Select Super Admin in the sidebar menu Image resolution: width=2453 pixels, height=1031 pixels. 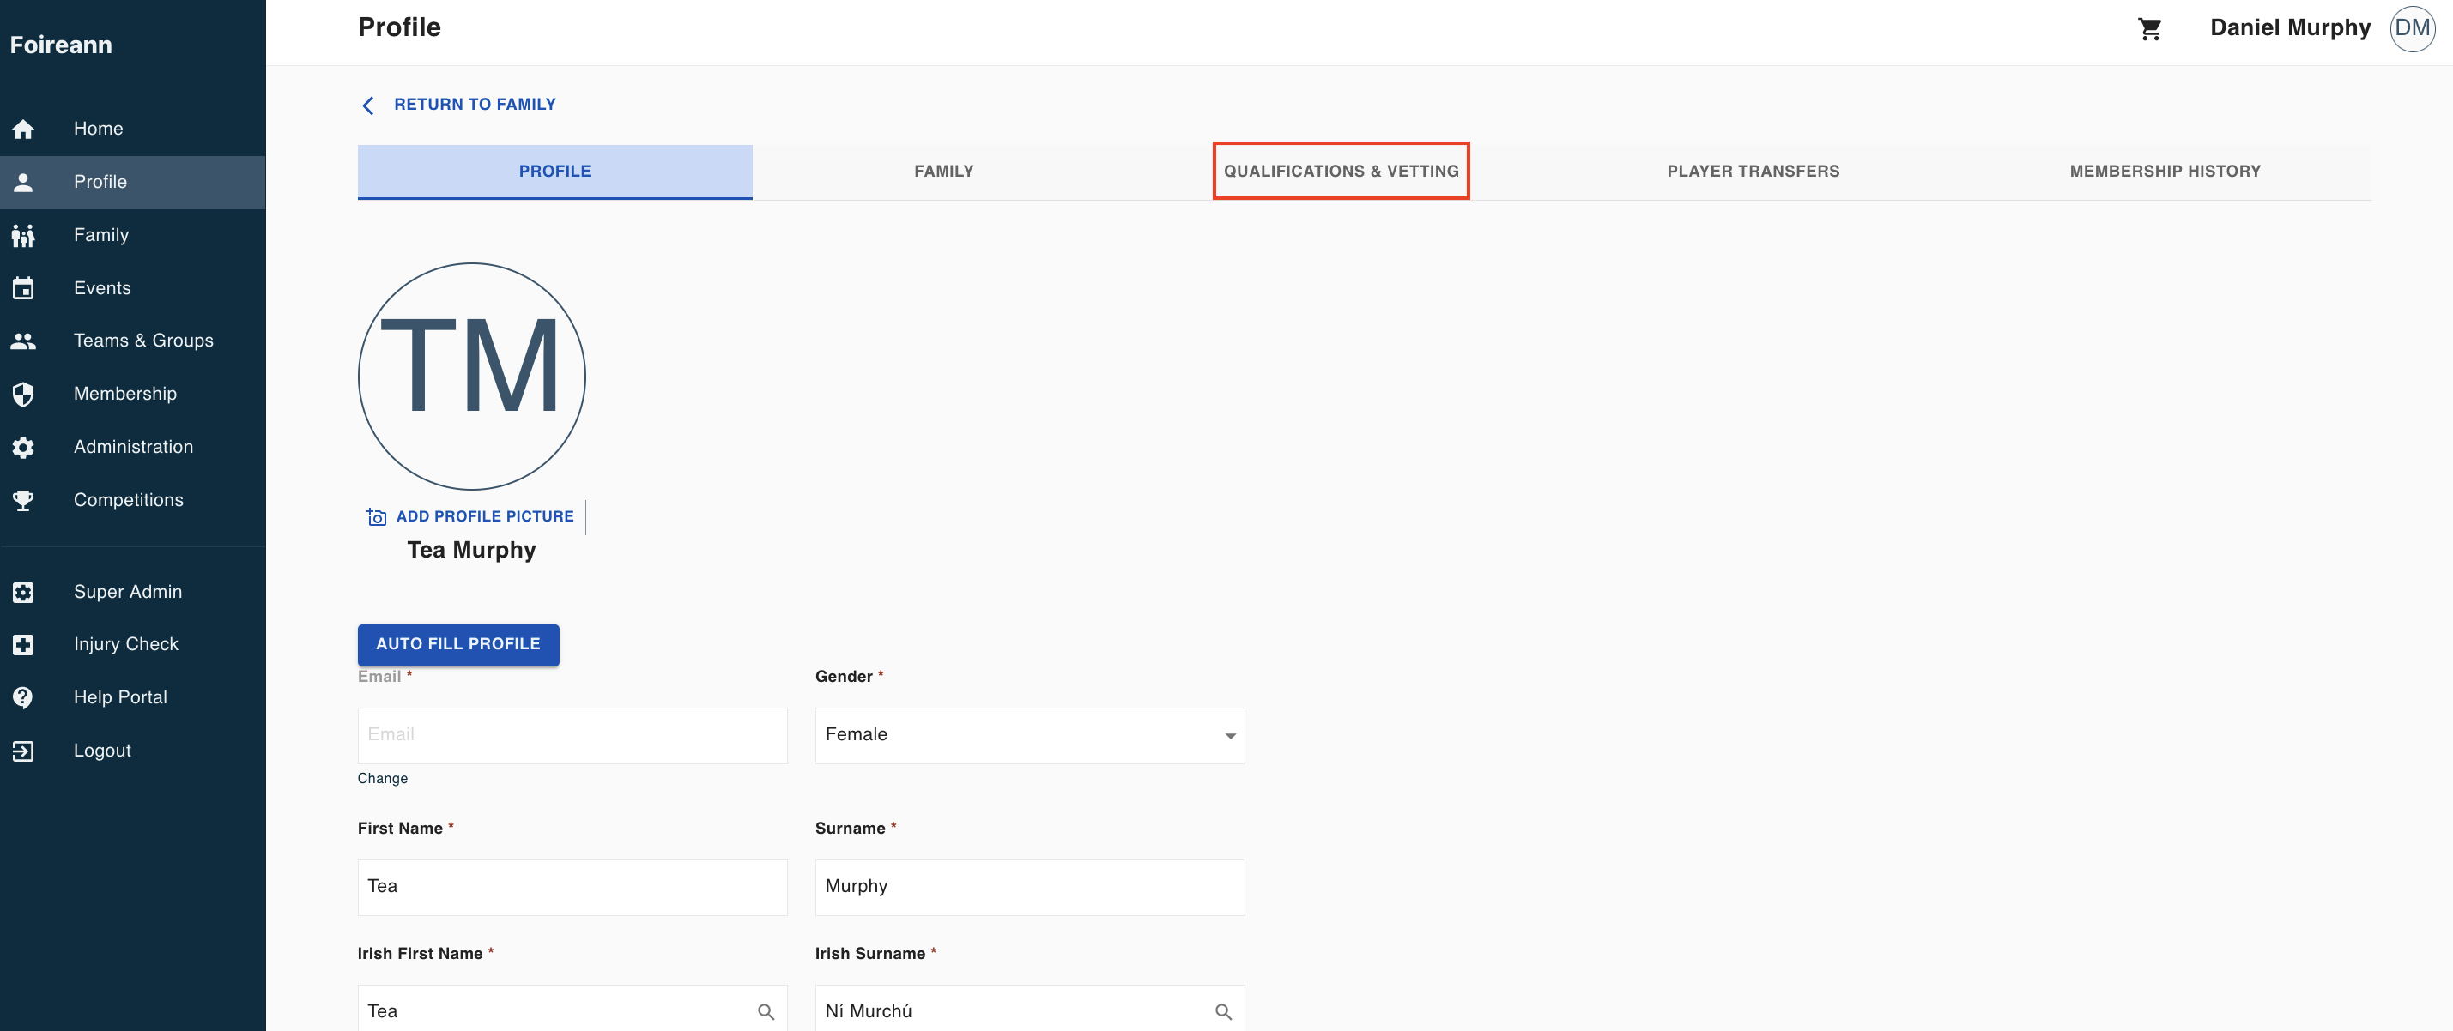coord(132,592)
